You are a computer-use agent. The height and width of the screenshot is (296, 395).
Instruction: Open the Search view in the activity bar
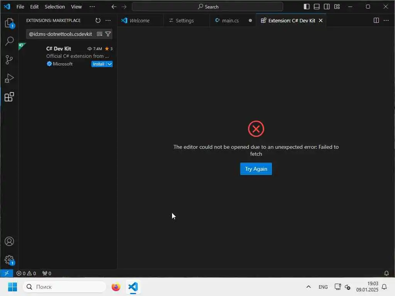point(9,41)
